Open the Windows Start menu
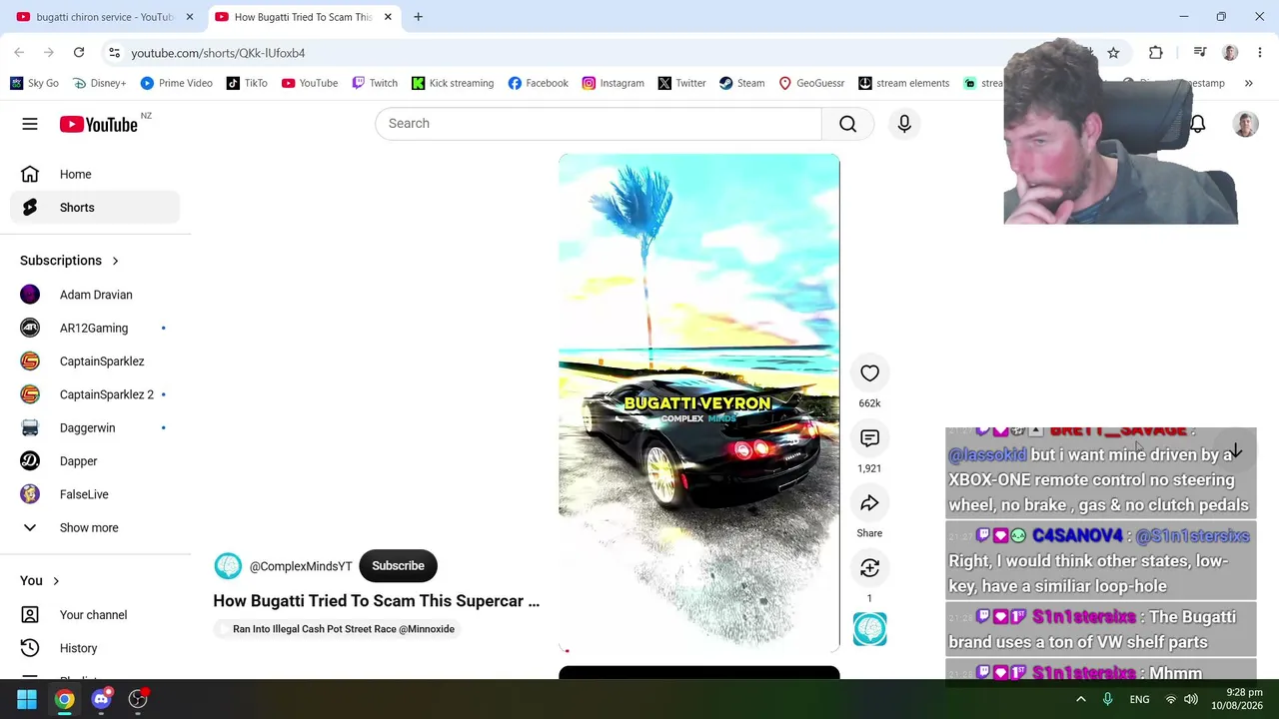This screenshot has height=719, width=1279. coord(27,699)
